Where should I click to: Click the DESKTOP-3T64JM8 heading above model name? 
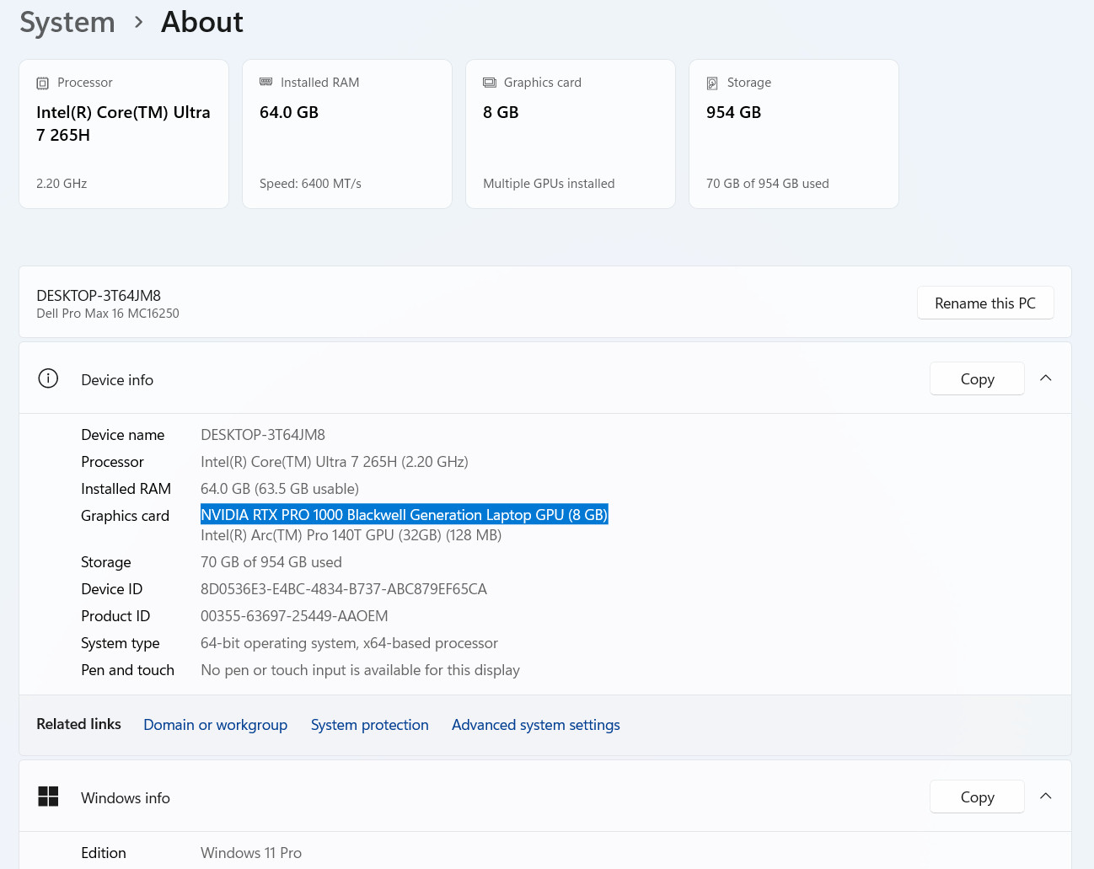click(99, 296)
